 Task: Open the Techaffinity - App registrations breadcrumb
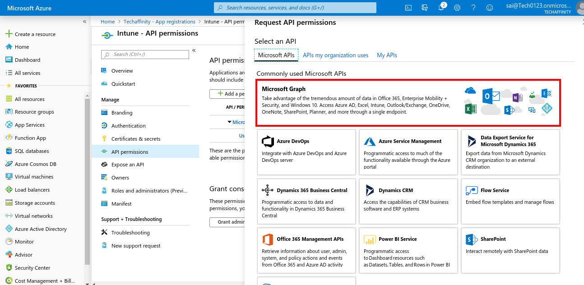point(159,21)
